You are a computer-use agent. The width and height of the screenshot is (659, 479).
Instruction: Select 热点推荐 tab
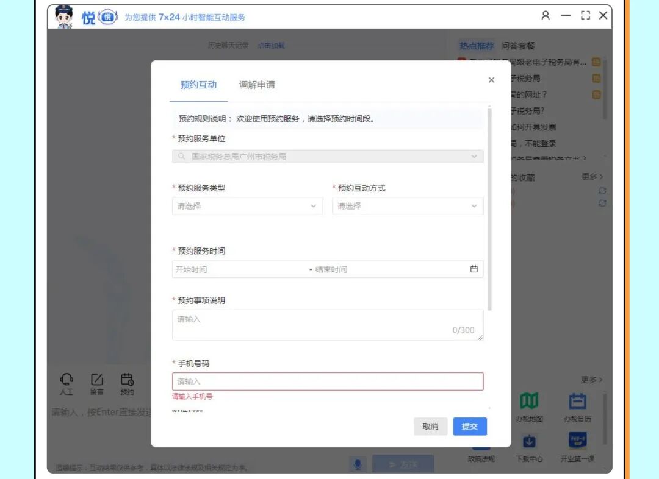point(476,46)
